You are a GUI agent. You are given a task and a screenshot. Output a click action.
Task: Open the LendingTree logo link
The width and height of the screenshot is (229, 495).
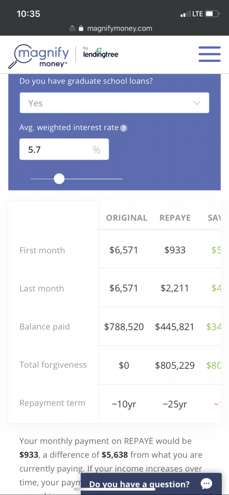pyautogui.click(x=100, y=53)
